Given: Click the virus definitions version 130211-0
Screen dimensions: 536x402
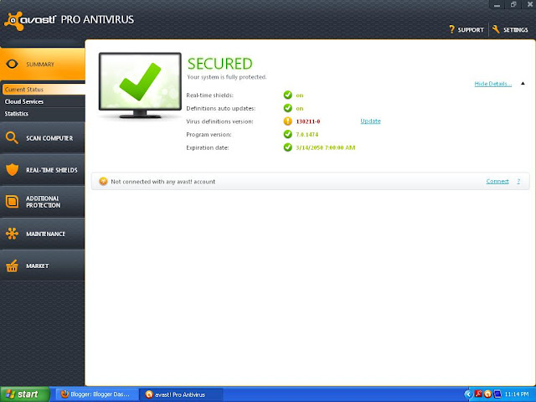Looking at the screenshot, I should (308, 121).
